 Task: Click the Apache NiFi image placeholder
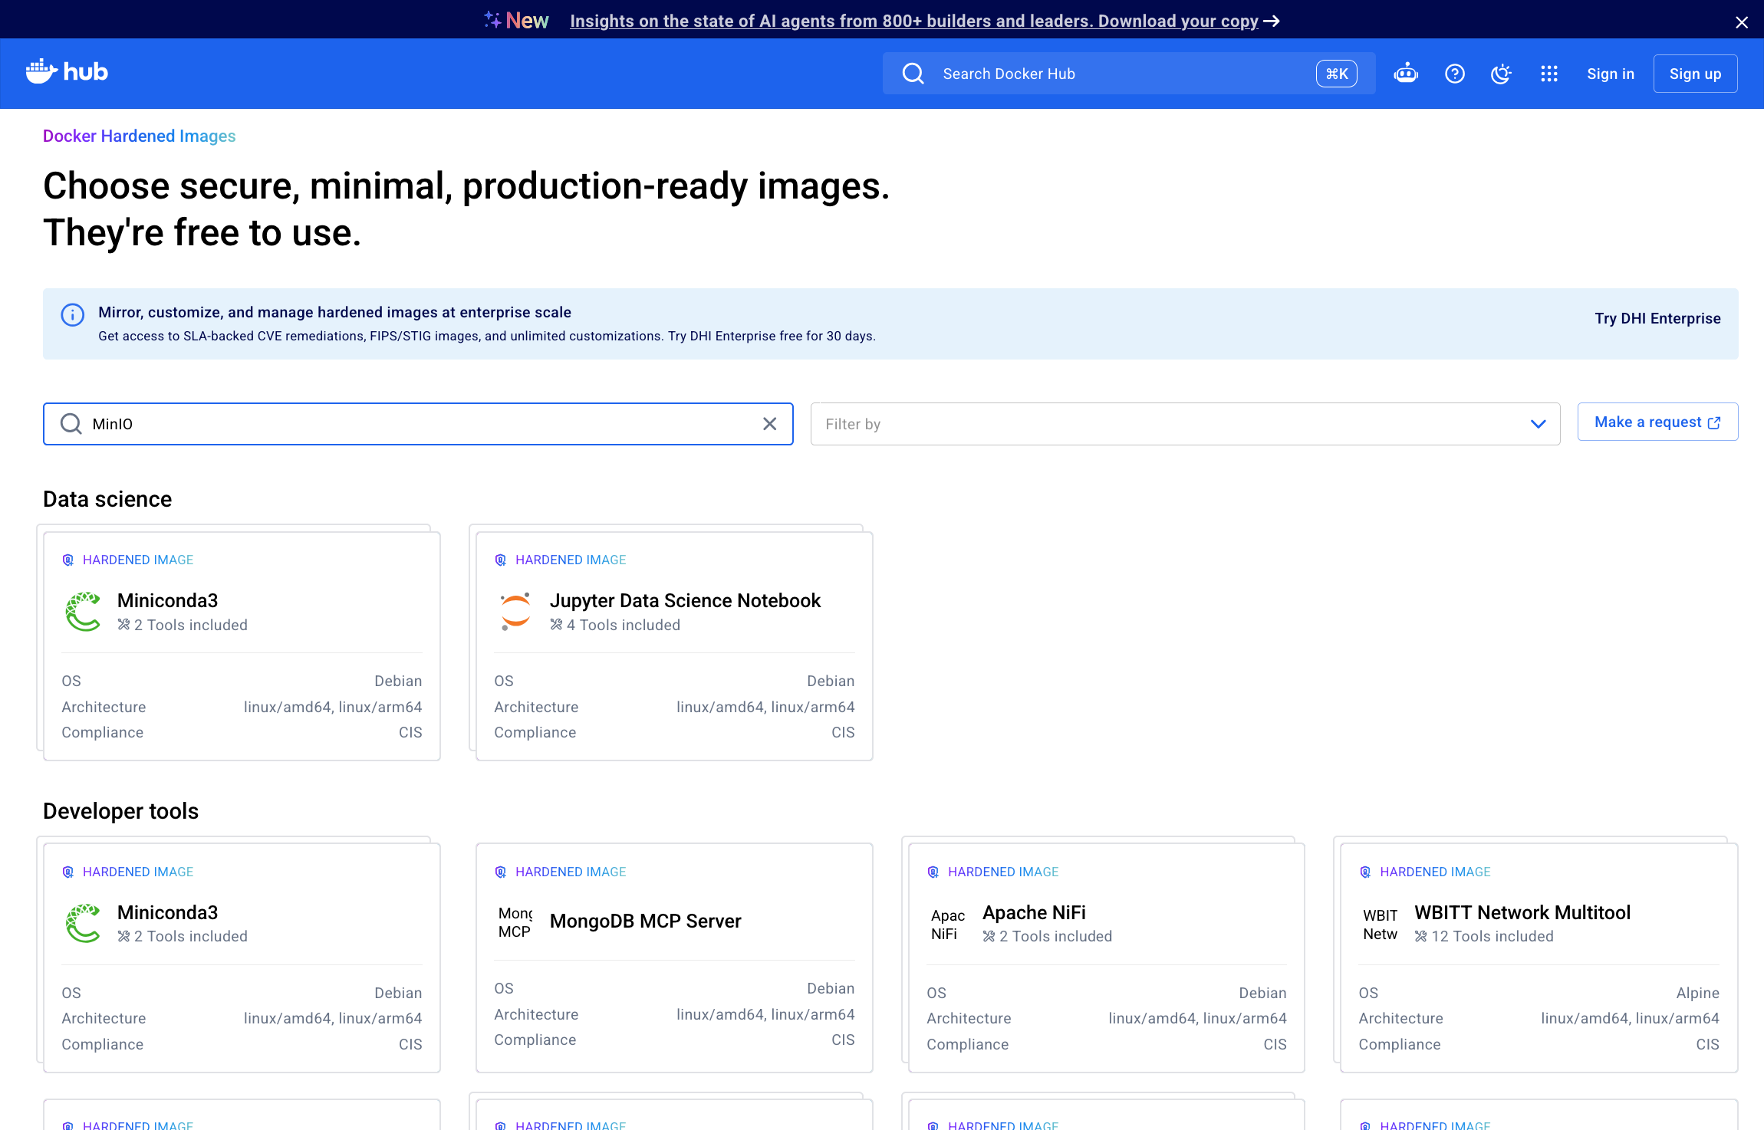[x=947, y=925]
